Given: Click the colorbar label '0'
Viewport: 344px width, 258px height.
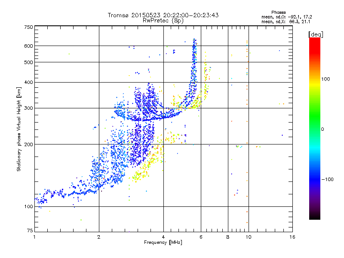Looking at the screenshot, I should [322, 129].
